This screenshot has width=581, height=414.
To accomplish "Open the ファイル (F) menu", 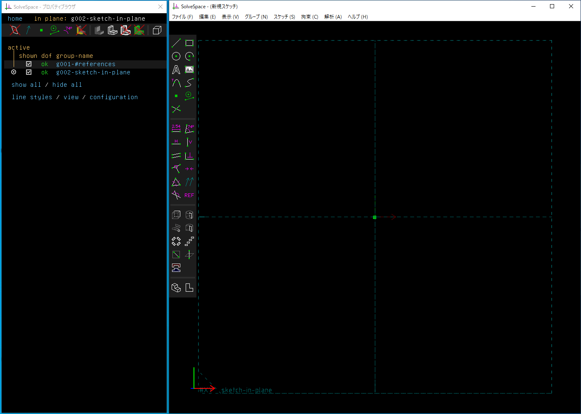I will pos(182,17).
